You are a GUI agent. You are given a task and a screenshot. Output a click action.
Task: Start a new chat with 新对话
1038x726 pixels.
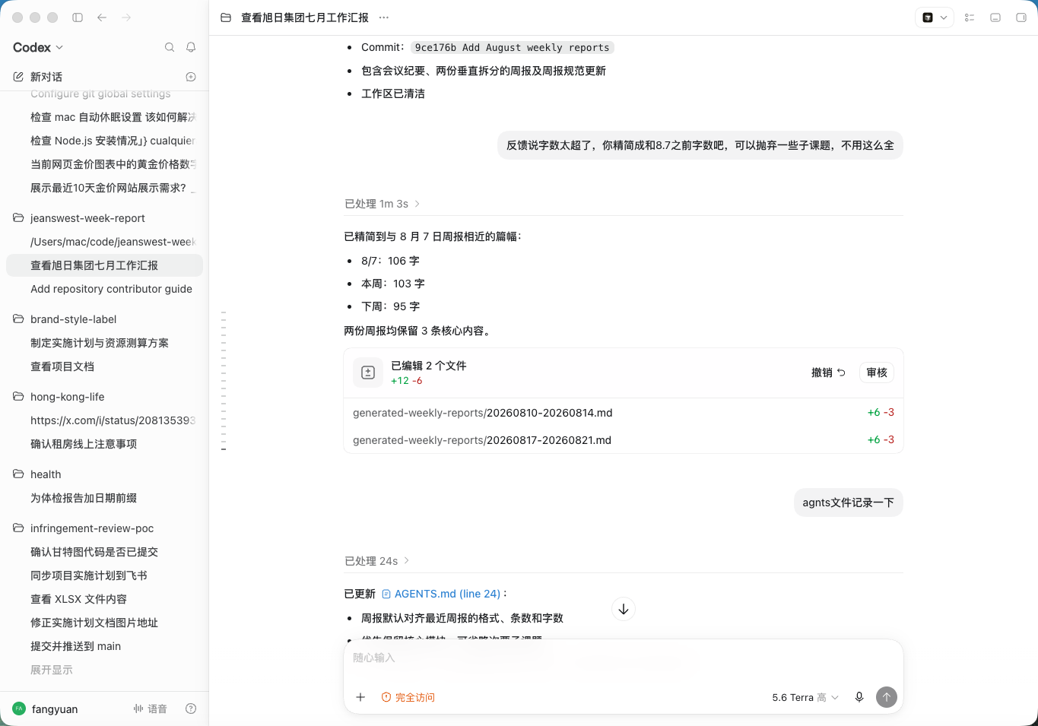point(46,77)
